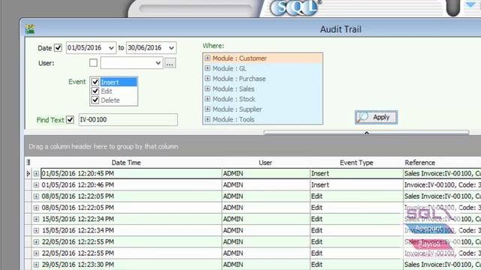Viewport: 481px width, 270px height.
Task: Select the Insert event type cell at 12:20:46 PM
Action: 356,185
